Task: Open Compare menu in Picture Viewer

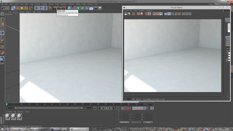Action: (142, 11)
